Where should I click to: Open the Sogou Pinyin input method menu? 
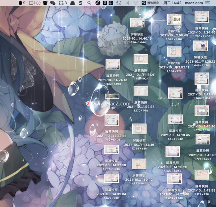(x=151, y=3)
